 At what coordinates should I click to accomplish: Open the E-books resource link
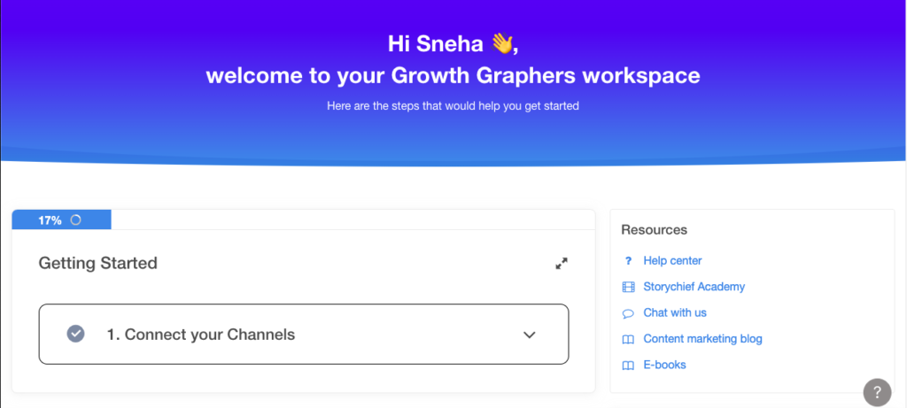664,365
